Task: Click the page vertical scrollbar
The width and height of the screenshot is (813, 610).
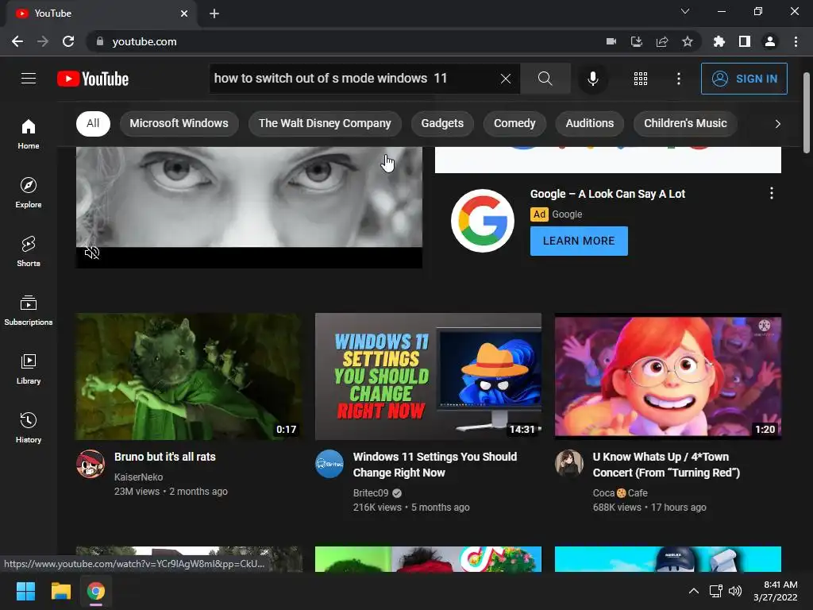Action: (807, 113)
